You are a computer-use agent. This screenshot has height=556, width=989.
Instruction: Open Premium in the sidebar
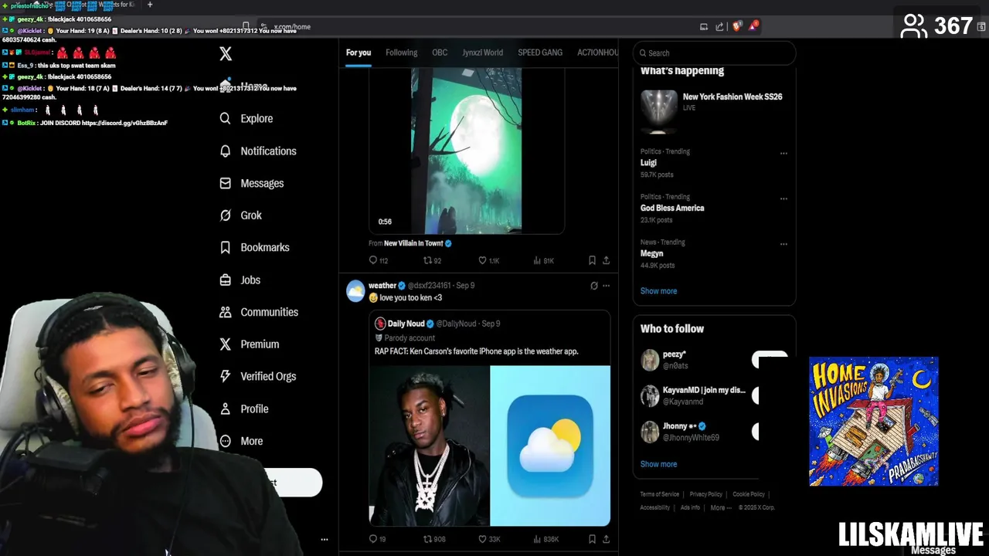coord(250,344)
